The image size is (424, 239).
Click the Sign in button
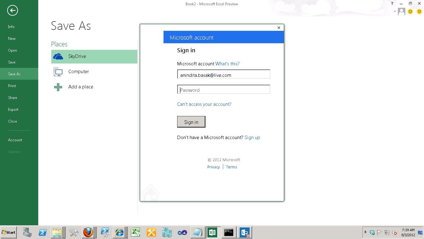pyautogui.click(x=191, y=122)
